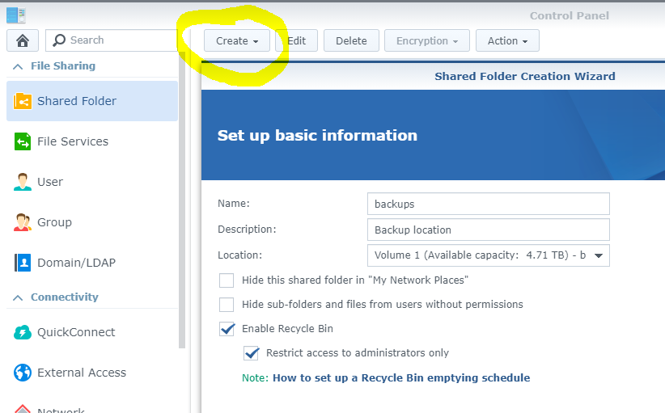Go to Group settings
The width and height of the screenshot is (665, 413).
point(92,222)
